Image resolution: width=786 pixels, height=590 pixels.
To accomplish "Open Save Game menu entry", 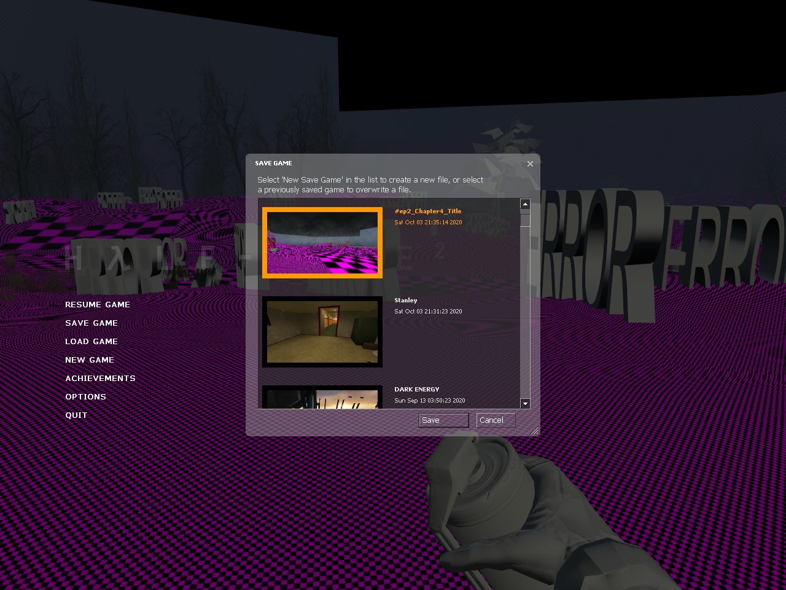I will [91, 323].
